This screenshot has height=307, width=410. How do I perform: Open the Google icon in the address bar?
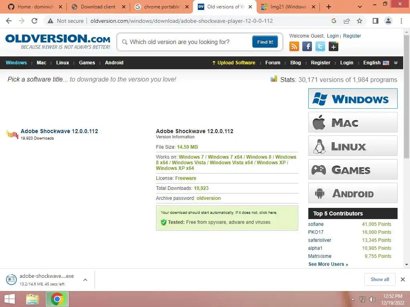coord(334,21)
